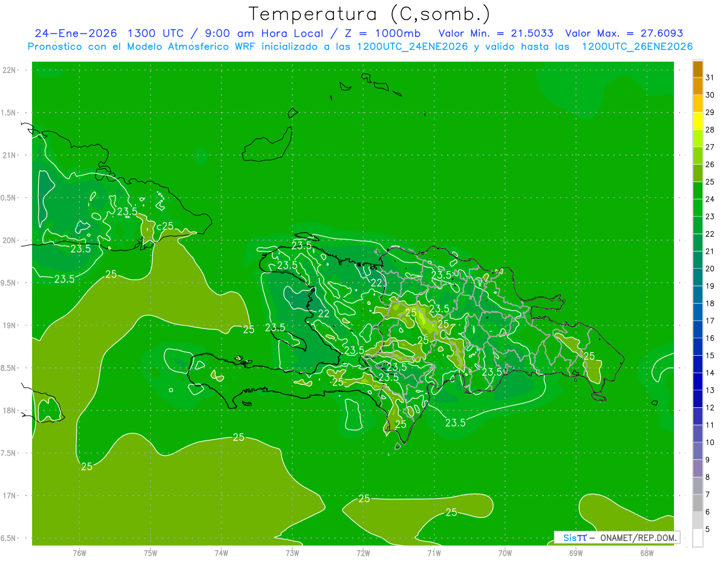Screen dimensions: 726x561
Task: Click the gray legend swatch between 6 and 7
Action: click(698, 504)
